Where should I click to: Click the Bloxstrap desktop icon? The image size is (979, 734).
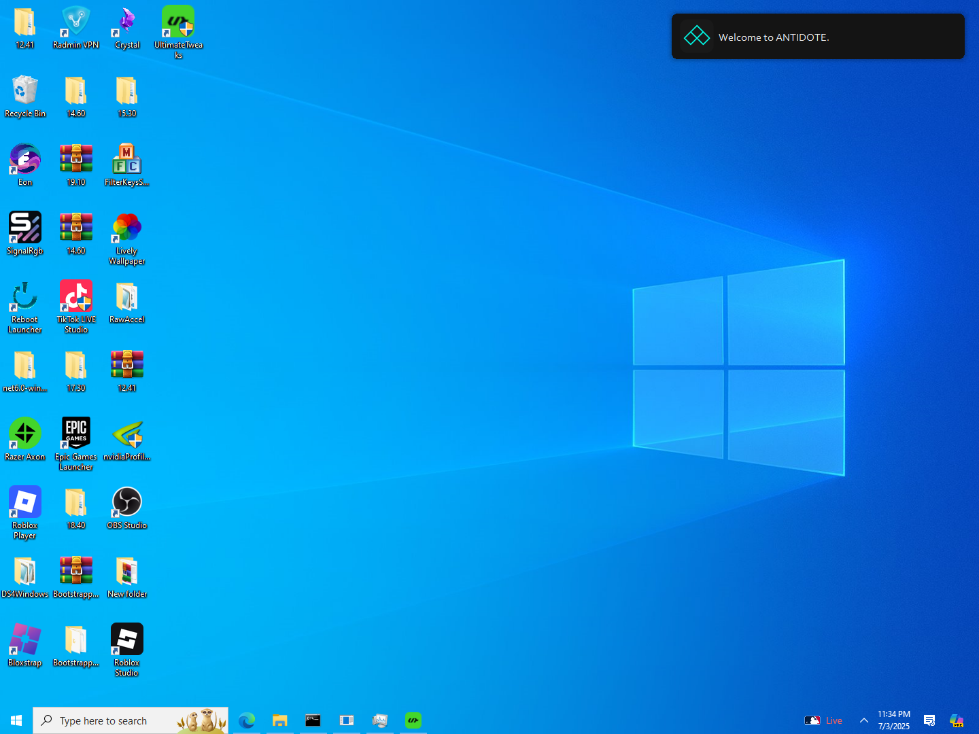coord(25,640)
